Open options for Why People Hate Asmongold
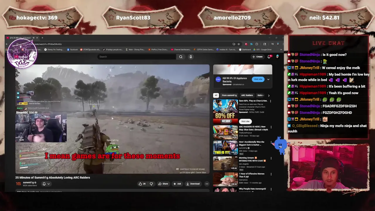375x211 pixels. [271, 190]
